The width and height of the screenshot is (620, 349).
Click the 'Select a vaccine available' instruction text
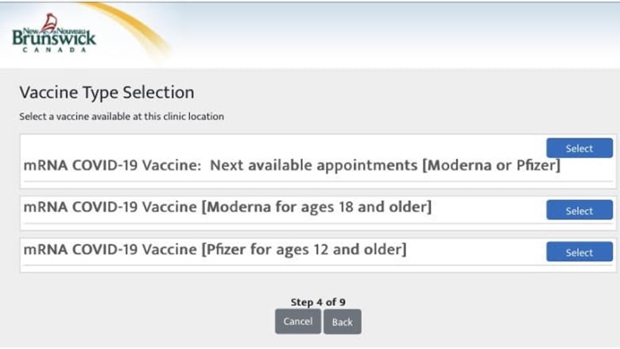tap(122, 117)
